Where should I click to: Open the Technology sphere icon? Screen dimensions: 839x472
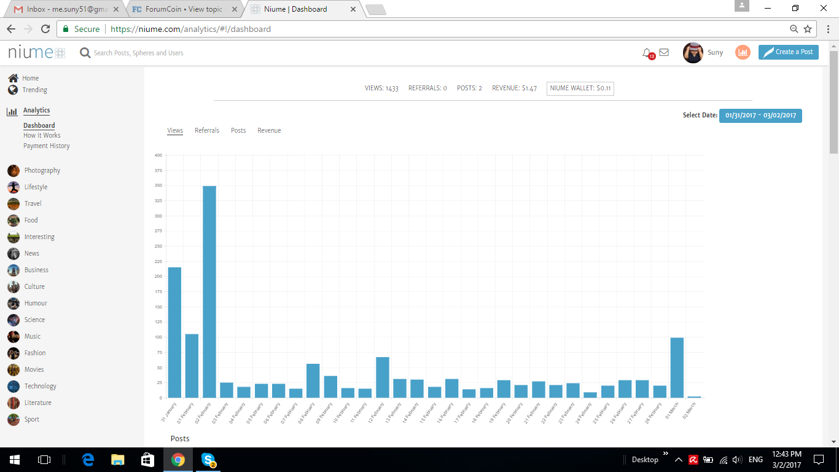tap(14, 386)
